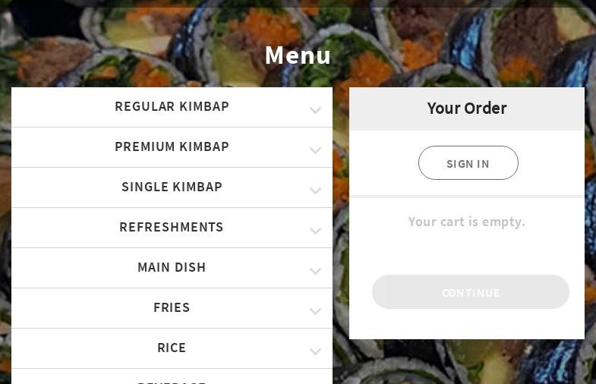Expand the REGULAR KIMBAP category
This screenshot has width=596, height=384.
coord(172,107)
